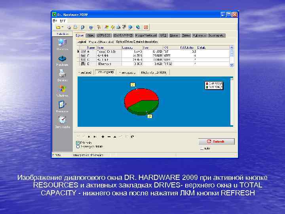Screen dimensions: 285x214
Task: Switch to the Printer tab
Action: click(x=186, y=35)
